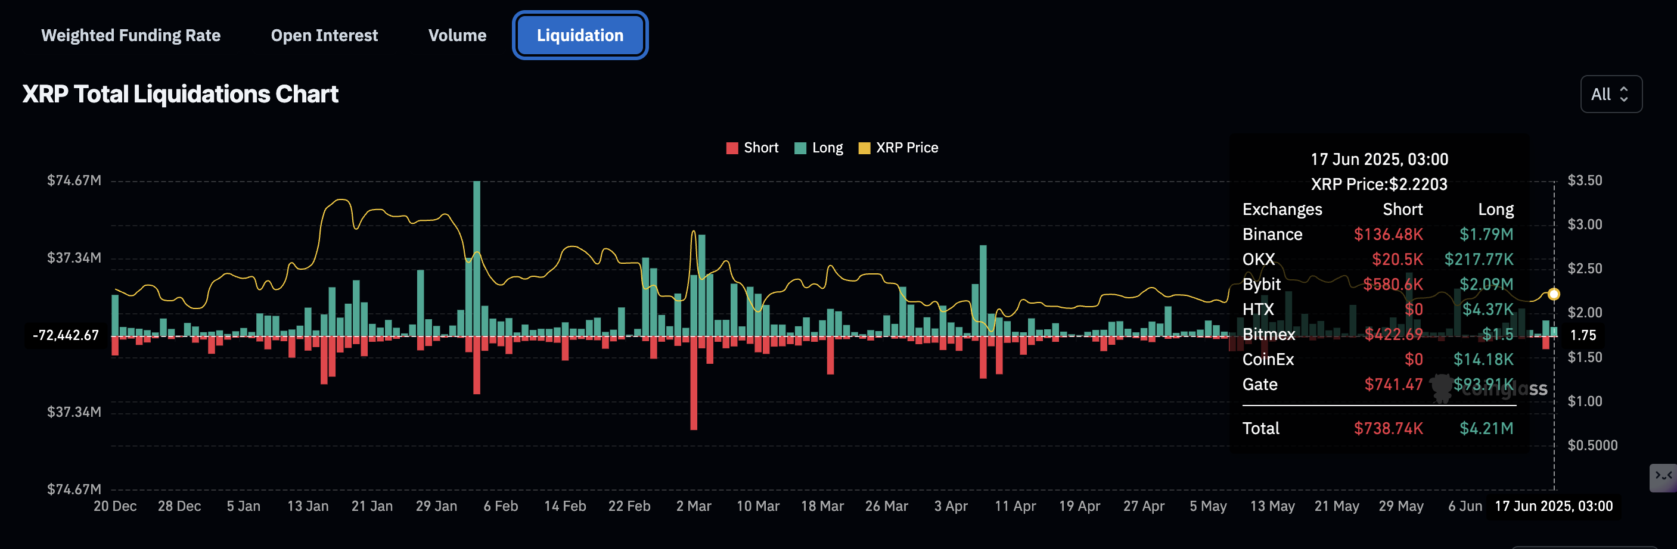Screen dimensions: 1677x549
Task: Click the yellow XRP Price legend swatch
Action: (864, 148)
